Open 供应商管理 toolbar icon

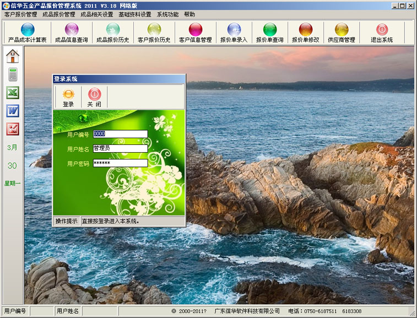click(342, 30)
